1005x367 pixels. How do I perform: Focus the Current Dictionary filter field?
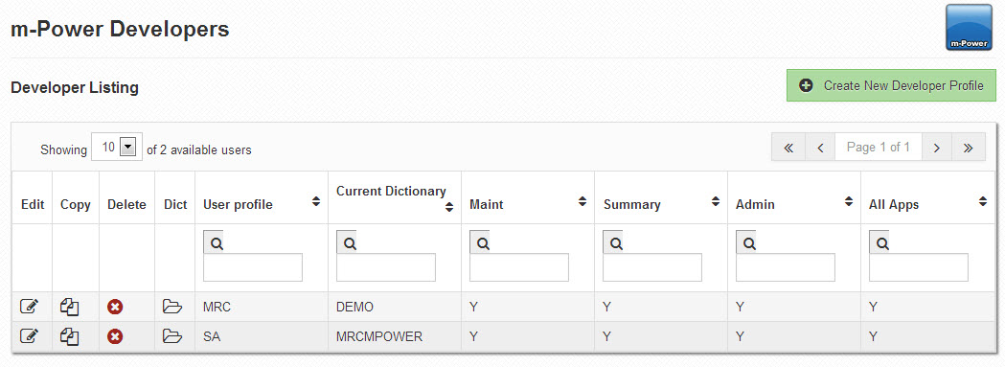tap(386, 267)
